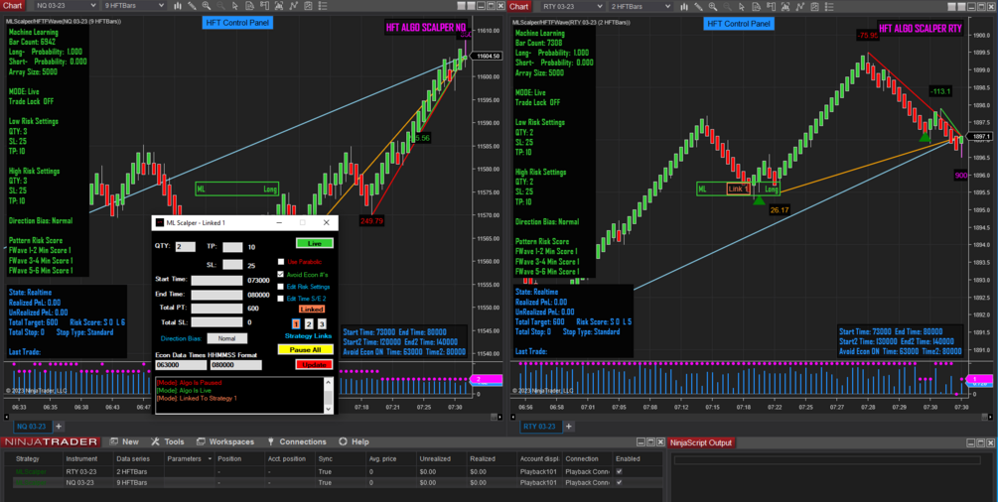
Task: Add new tab beside RTY 03-23 tab
Action: [568, 427]
